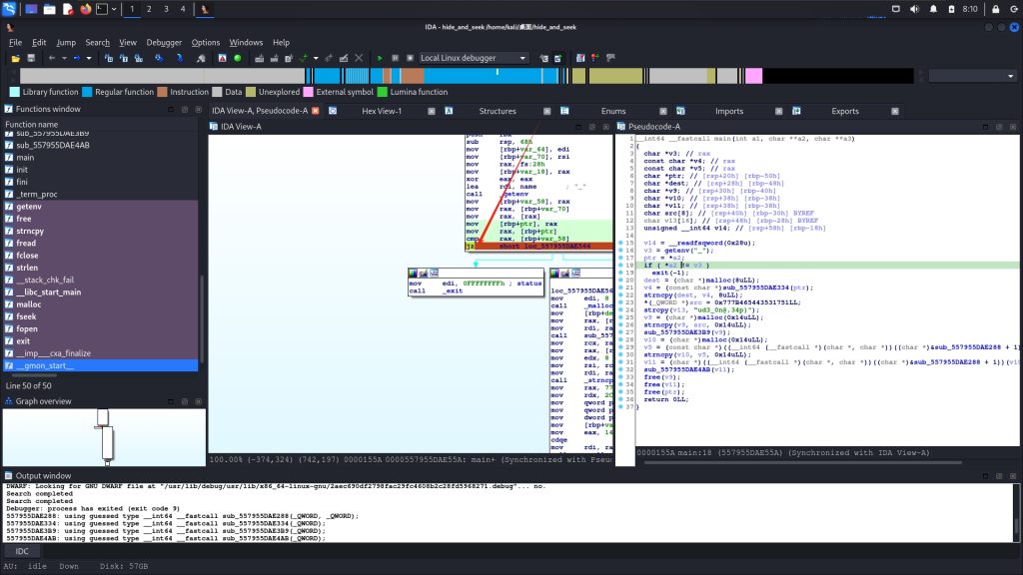Viewport: 1023px width, 575px height.
Task: Open the forward-navigation history dropdown arrow
Action: 89,58
